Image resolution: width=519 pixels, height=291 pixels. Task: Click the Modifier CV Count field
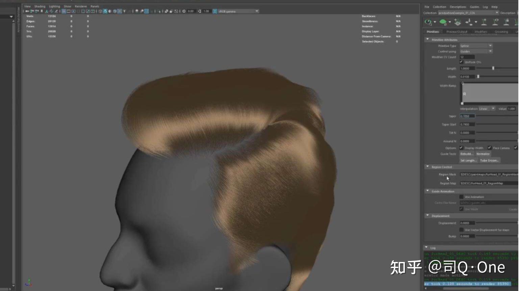pos(467,57)
